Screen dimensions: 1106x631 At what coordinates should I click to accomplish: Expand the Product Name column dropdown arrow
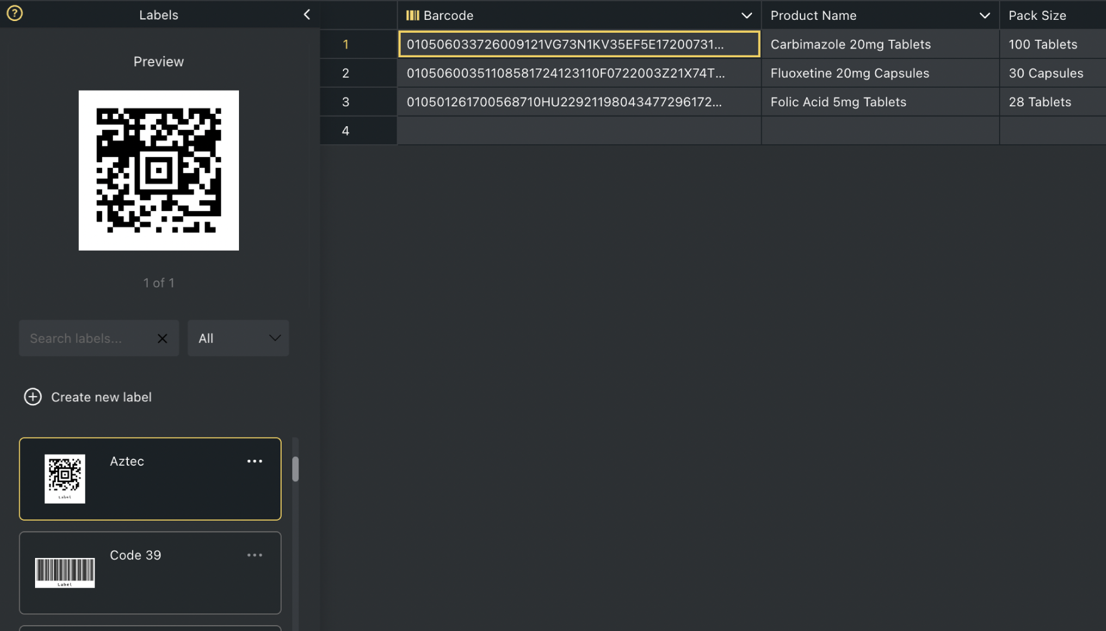click(x=984, y=15)
